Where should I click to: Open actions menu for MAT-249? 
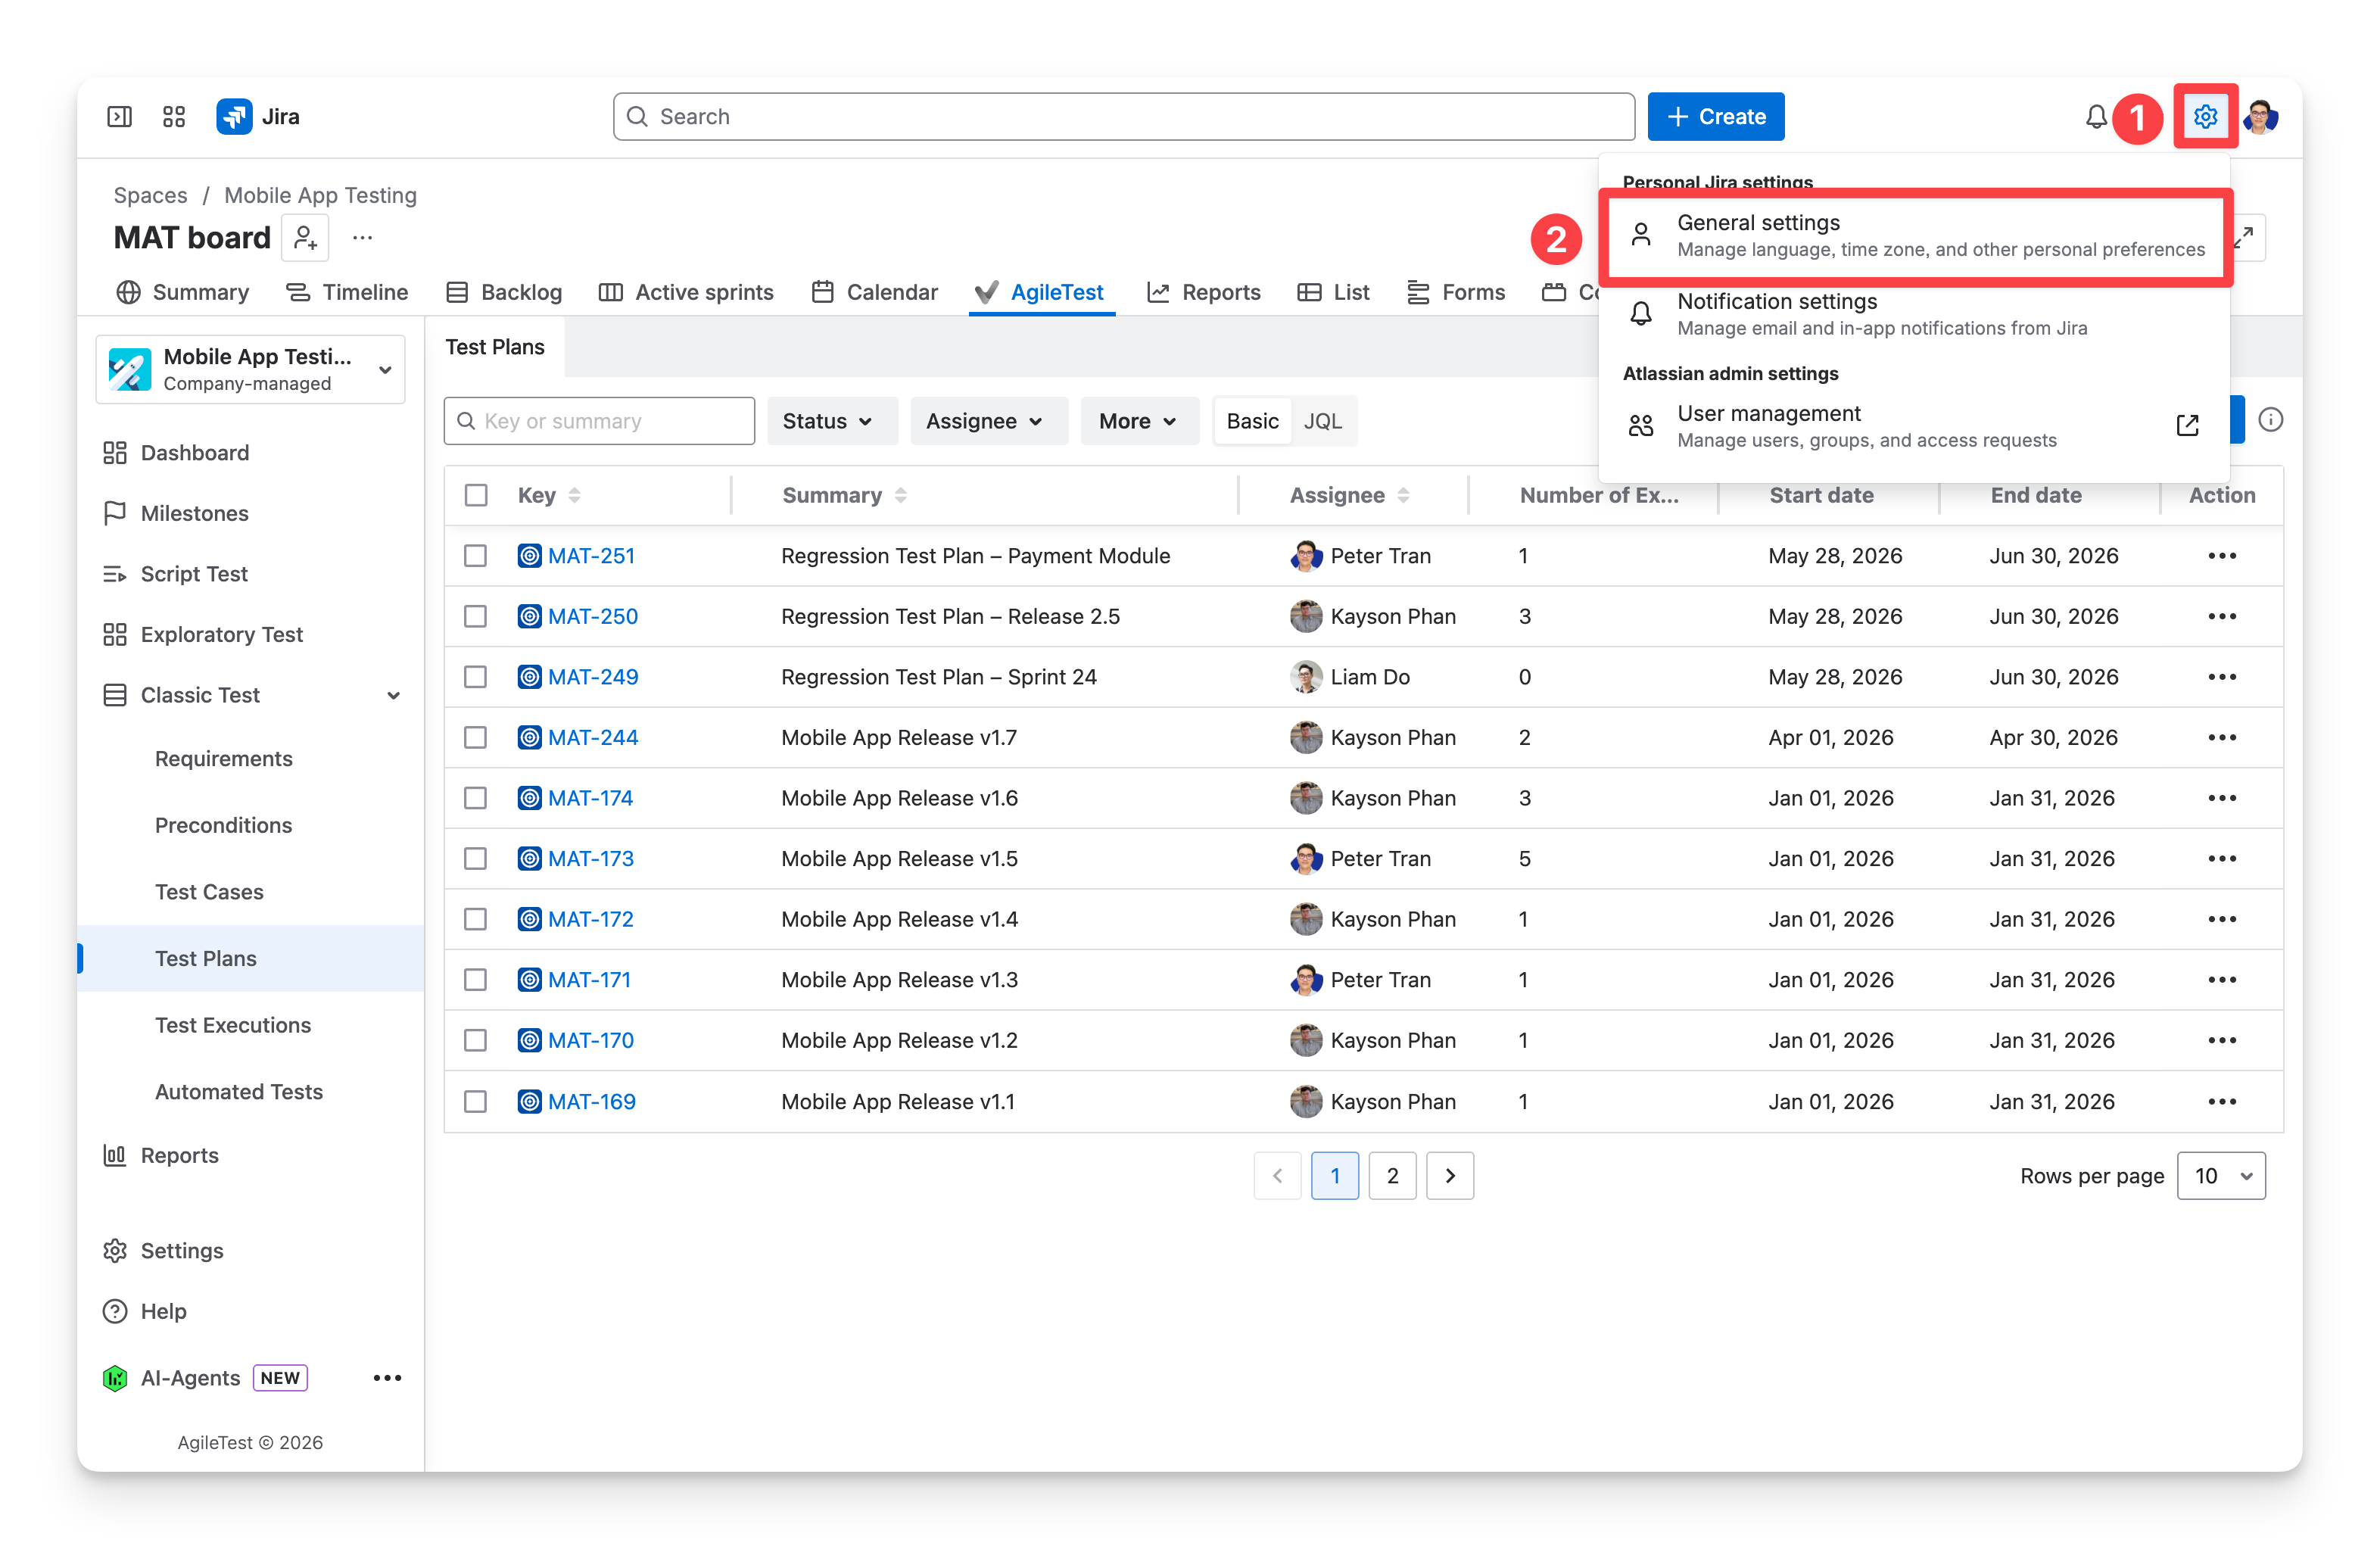2222,677
